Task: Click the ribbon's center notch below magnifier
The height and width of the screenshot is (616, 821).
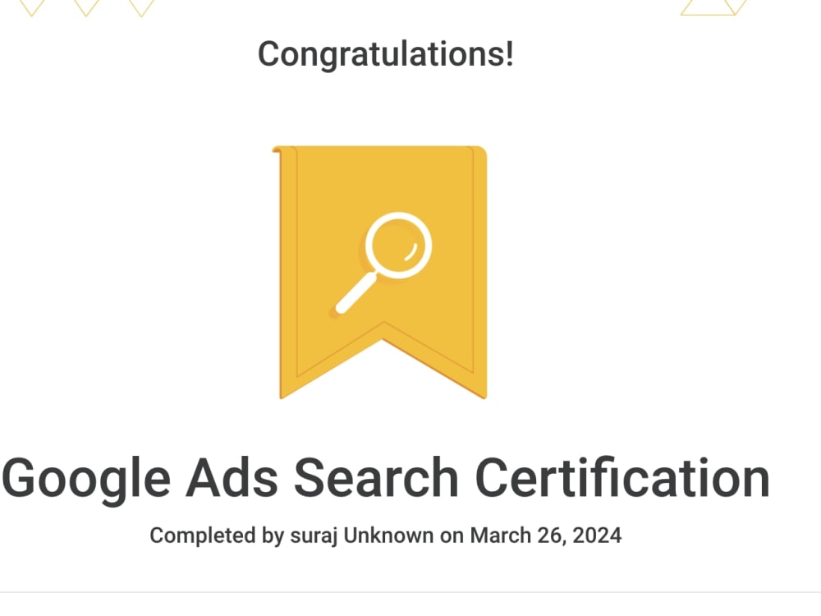Action: (383, 331)
